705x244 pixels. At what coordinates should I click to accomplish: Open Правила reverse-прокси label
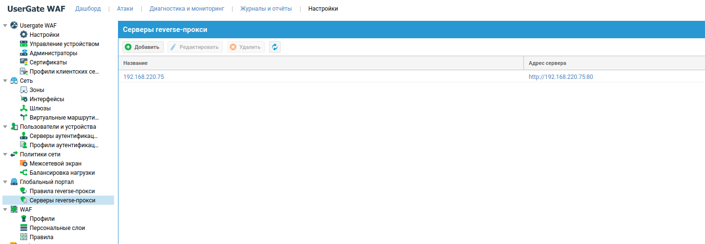[62, 191]
